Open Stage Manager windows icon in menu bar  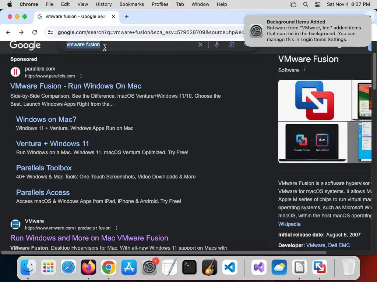point(293,4)
